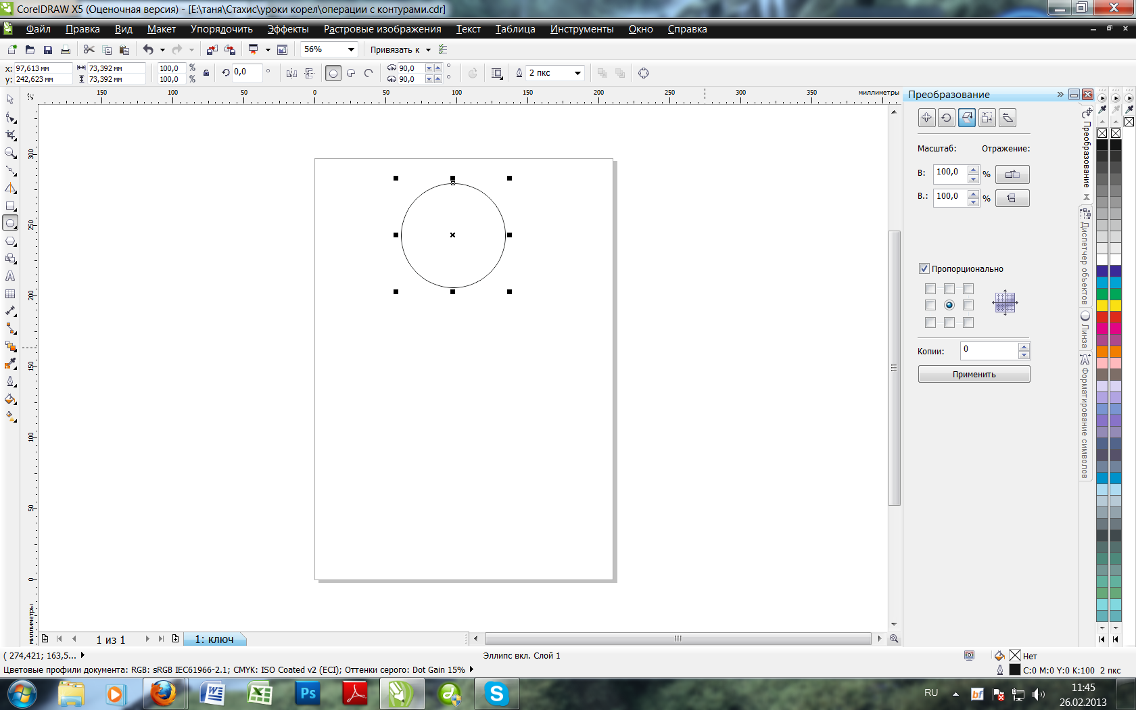Viewport: 1136px width, 710px height.
Task: Expand the cursor coordinates status arrow
Action: click(x=82, y=655)
